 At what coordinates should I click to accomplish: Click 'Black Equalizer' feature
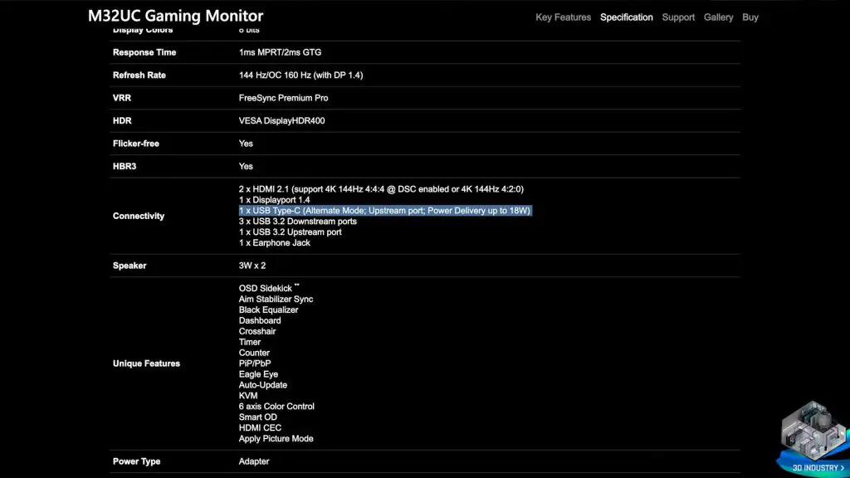[268, 310]
